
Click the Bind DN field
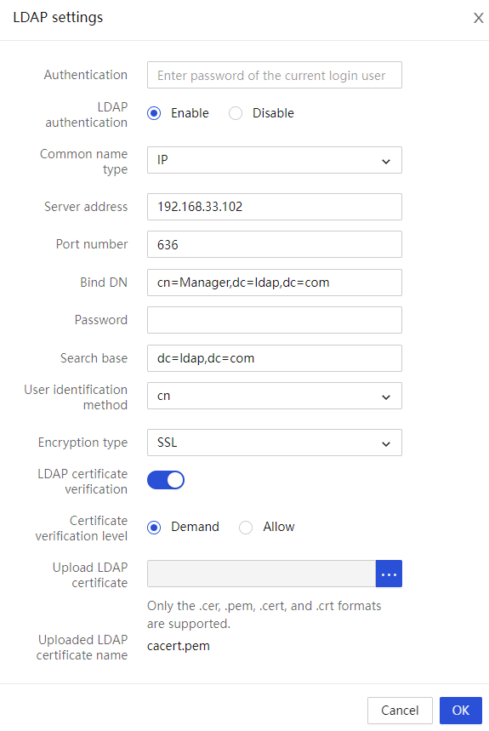click(x=275, y=283)
